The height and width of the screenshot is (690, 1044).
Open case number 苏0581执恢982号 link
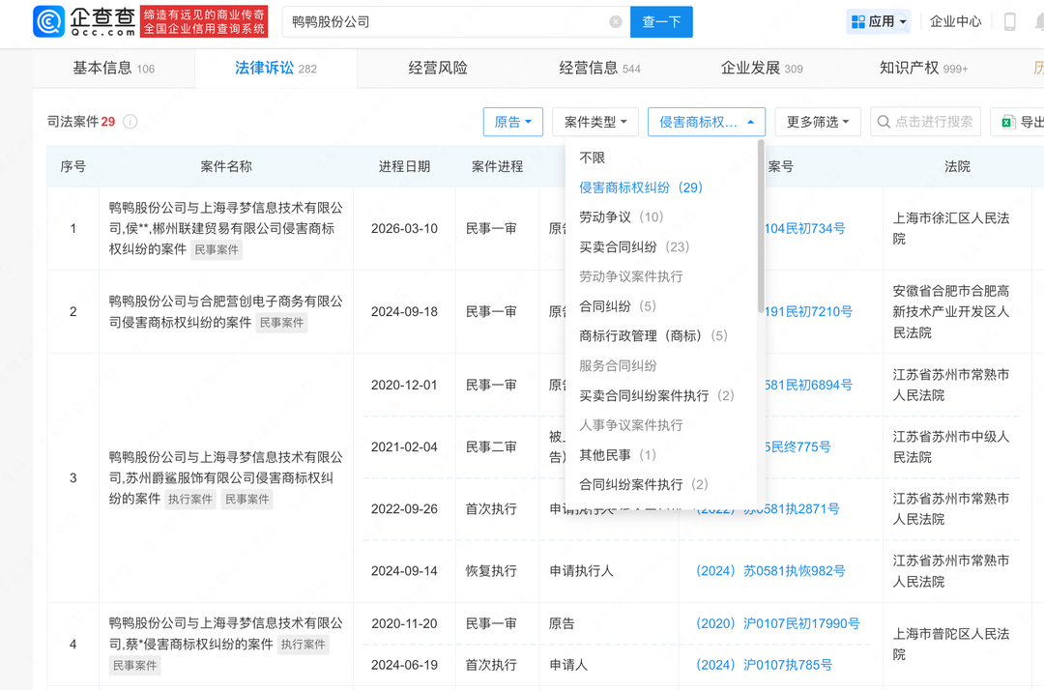pyautogui.click(x=770, y=571)
